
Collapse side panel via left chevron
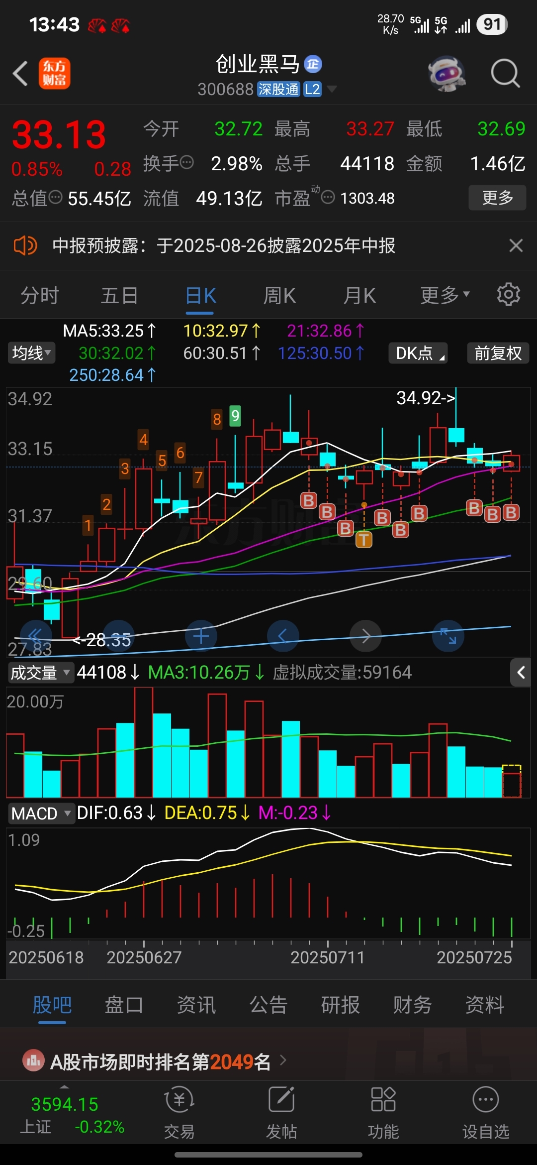(521, 673)
